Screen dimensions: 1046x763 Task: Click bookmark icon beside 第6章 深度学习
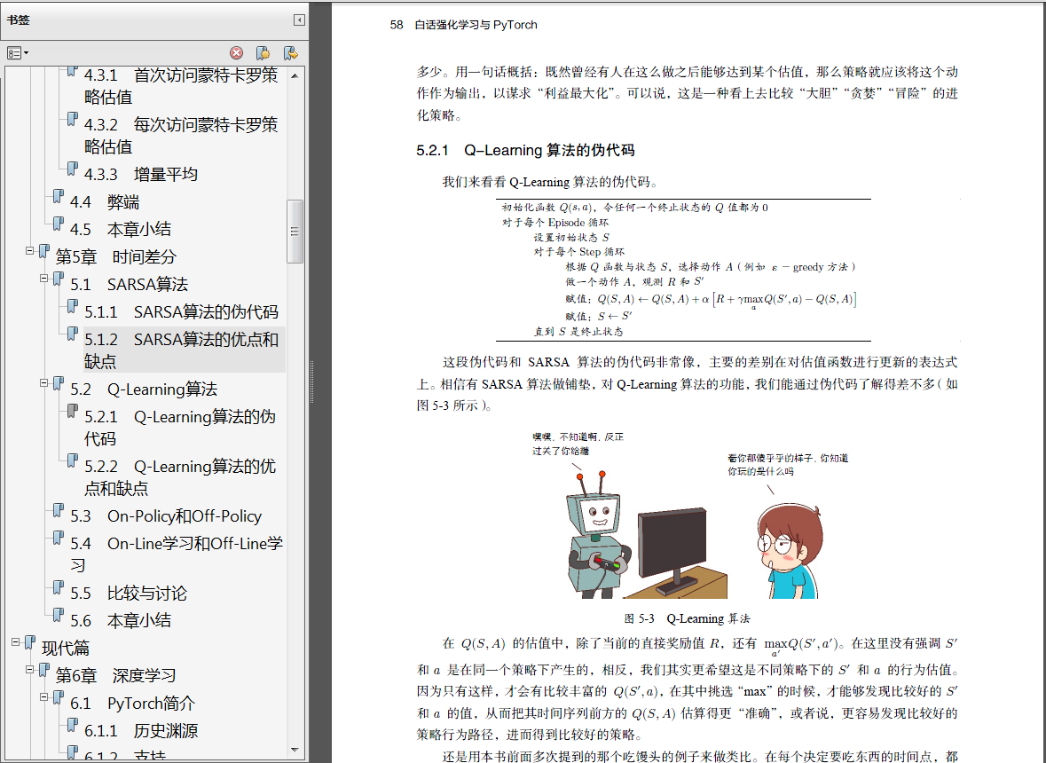click(44, 671)
